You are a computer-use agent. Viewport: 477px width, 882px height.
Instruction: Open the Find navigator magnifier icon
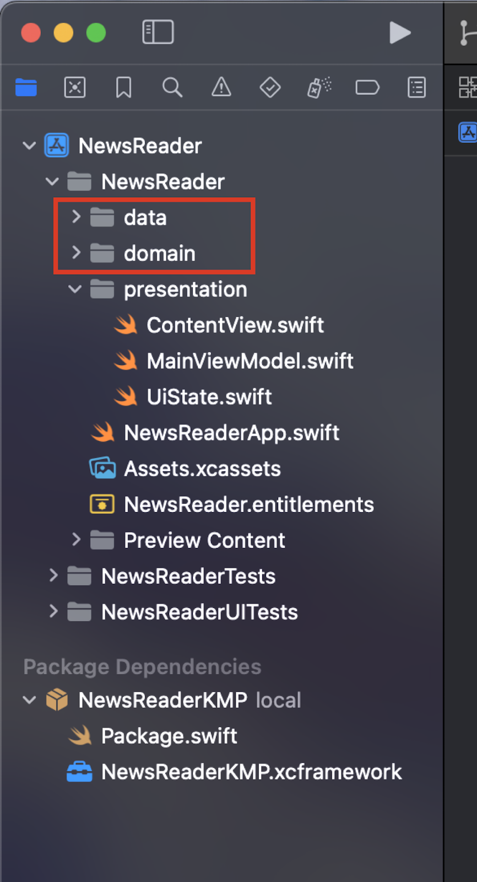coord(172,87)
